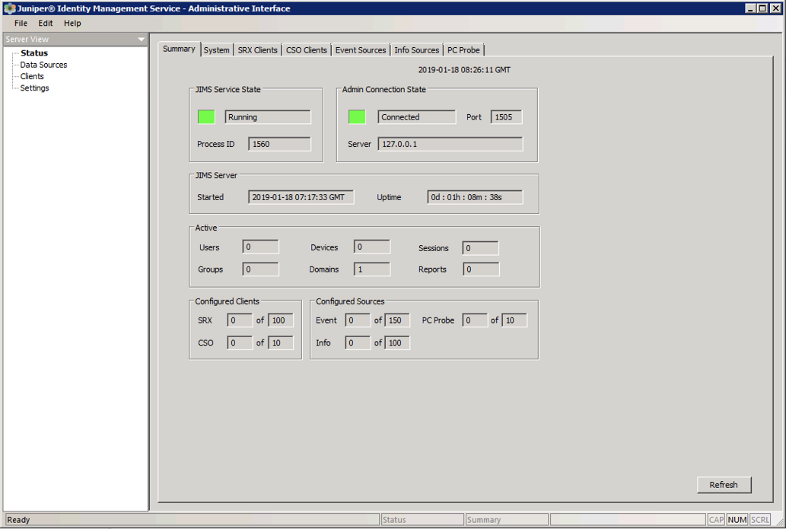
Task: Click the Summary pane in status bar
Action: coord(507,520)
